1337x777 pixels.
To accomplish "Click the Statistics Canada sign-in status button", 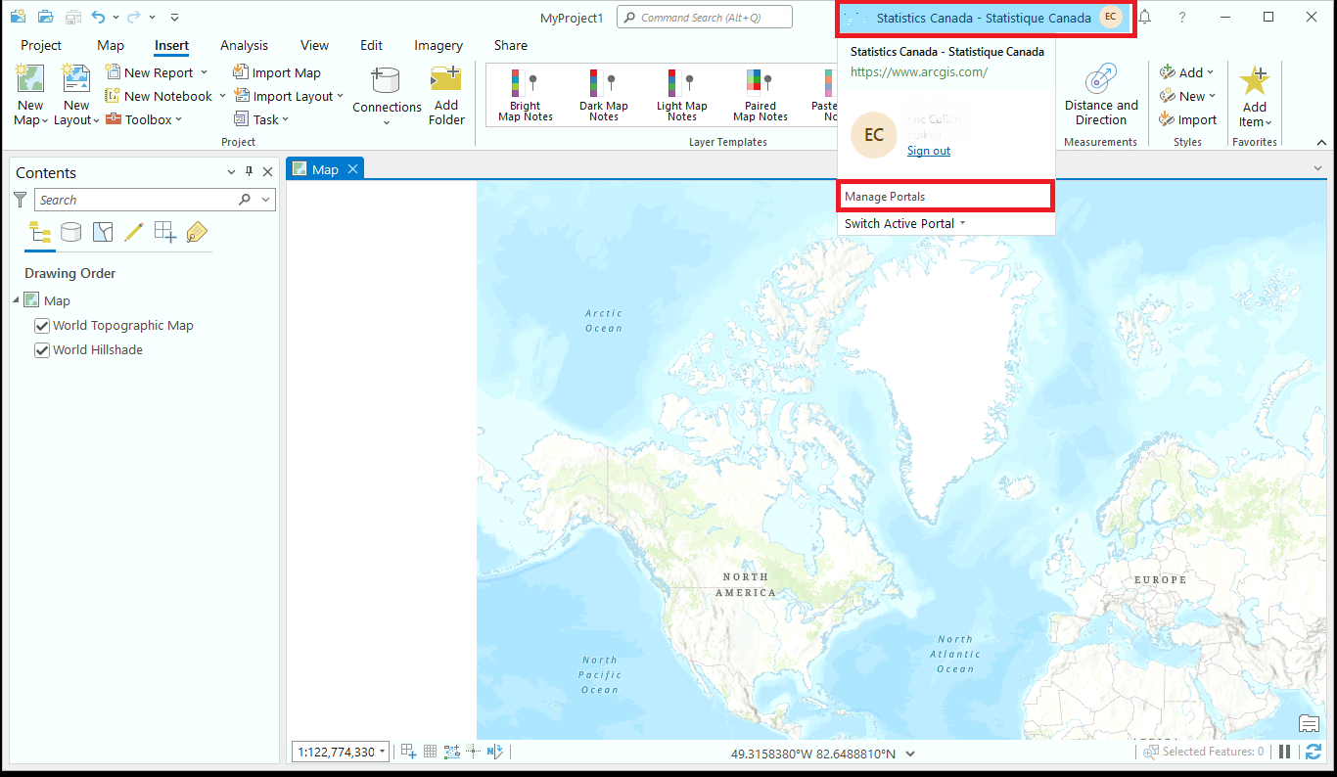I will click(985, 18).
